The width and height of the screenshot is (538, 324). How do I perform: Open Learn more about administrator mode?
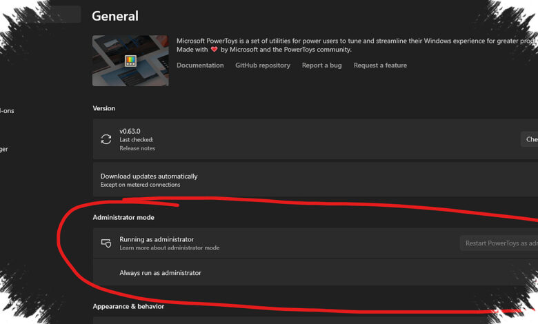pyautogui.click(x=170, y=247)
